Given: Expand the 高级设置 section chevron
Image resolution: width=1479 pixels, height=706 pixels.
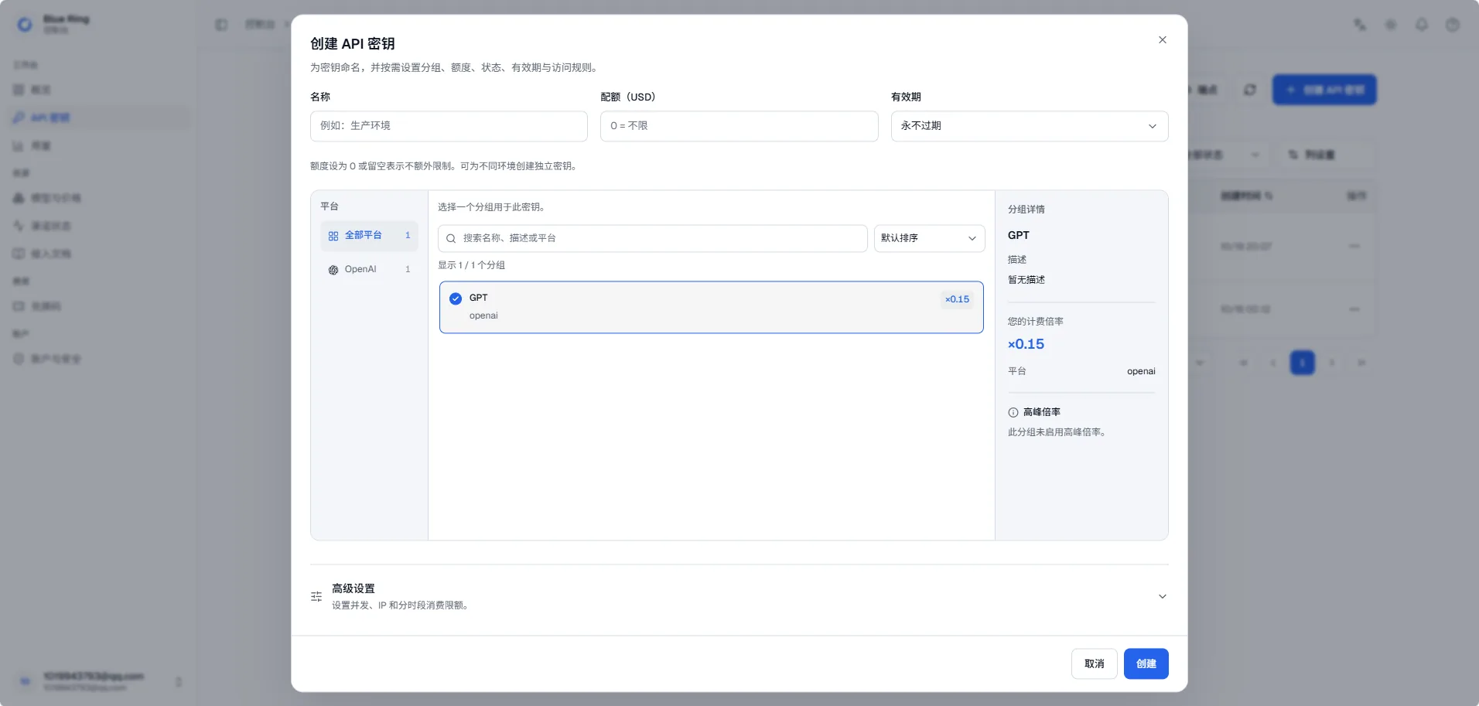Looking at the screenshot, I should 1162,596.
